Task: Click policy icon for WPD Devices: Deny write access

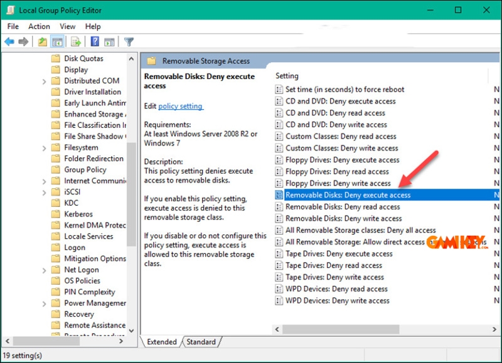Action: click(x=279, y=301)
